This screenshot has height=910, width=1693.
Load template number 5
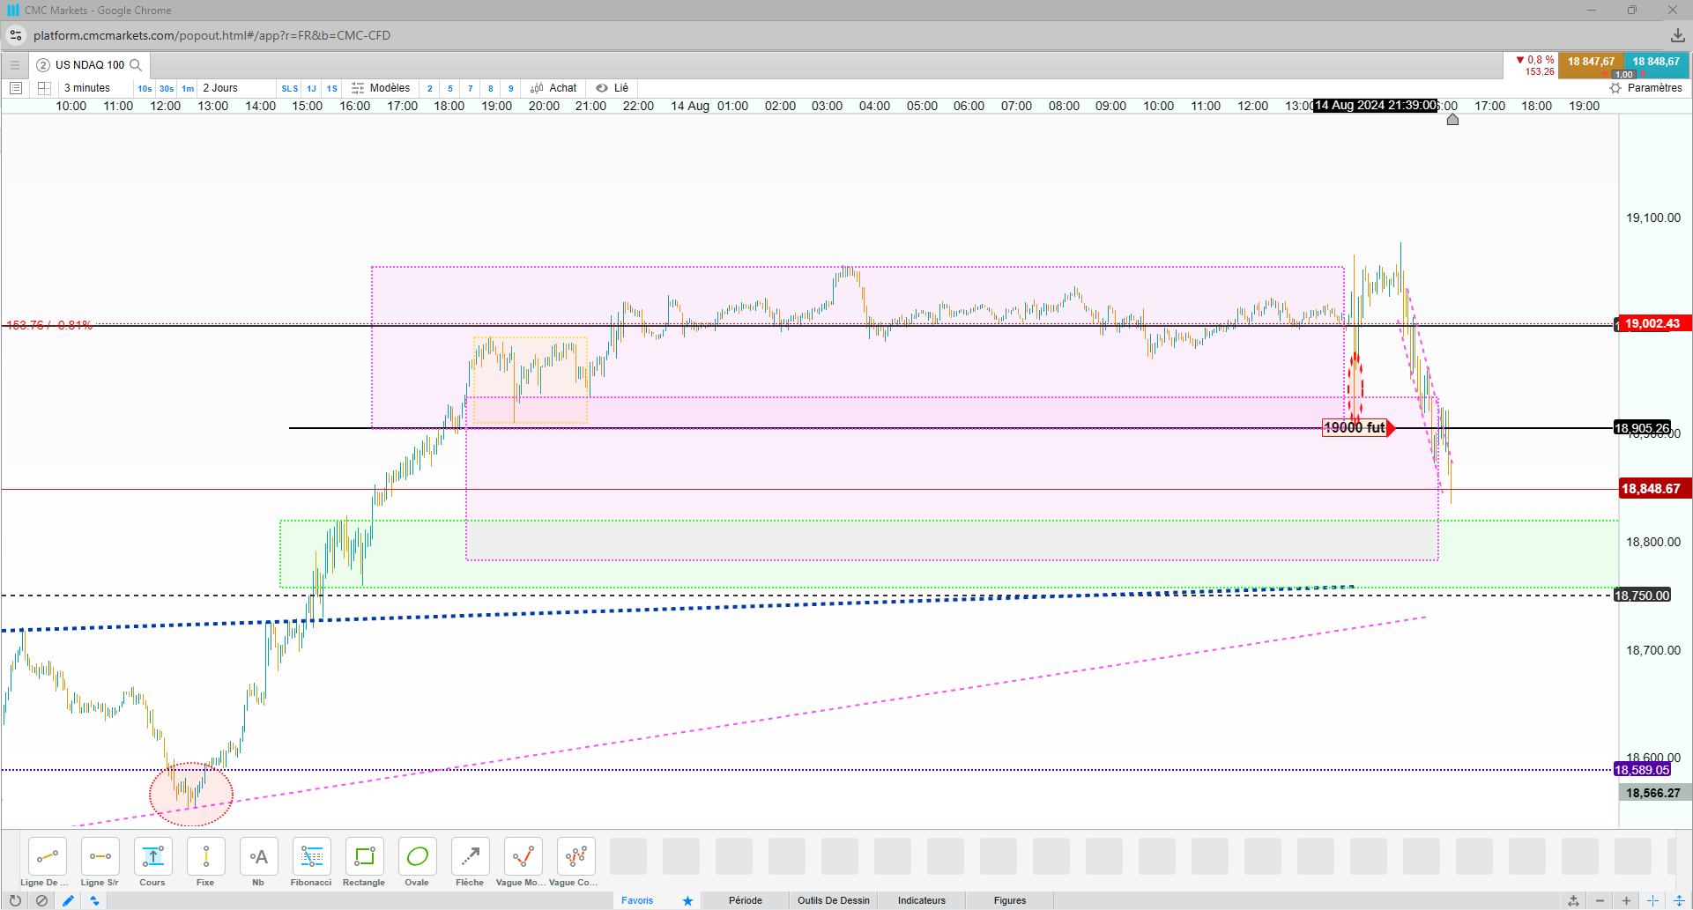pos(450,88)
